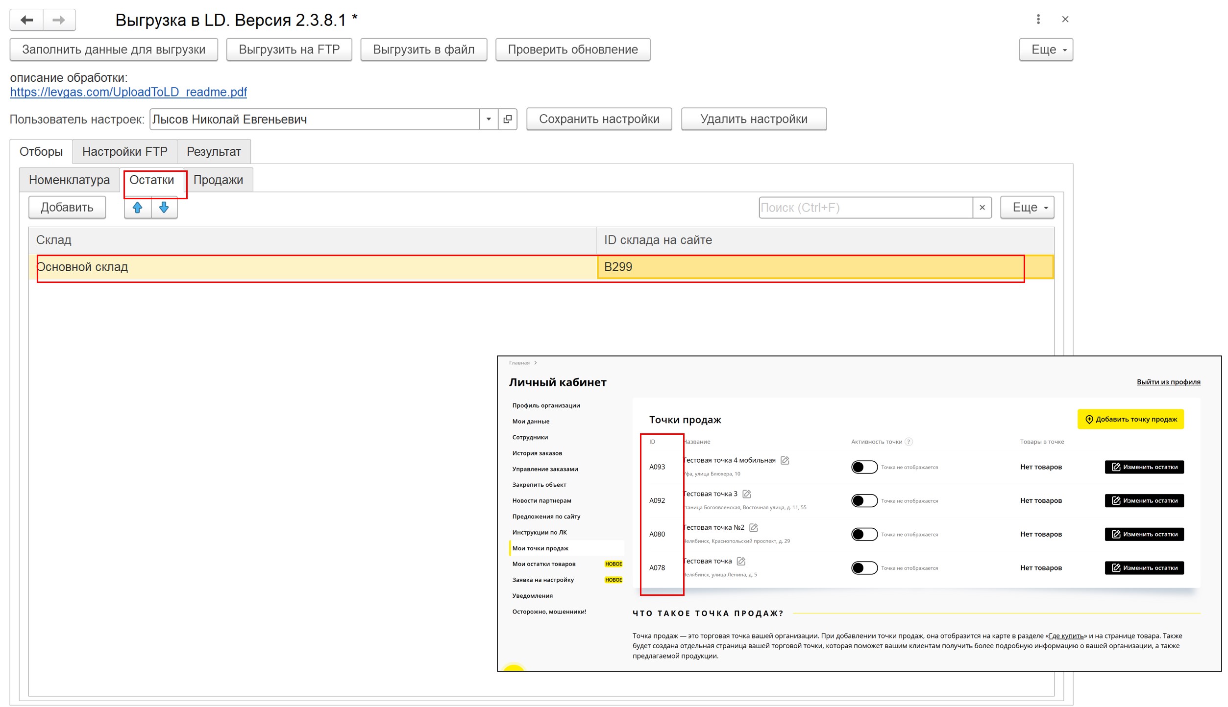The height and width of the screenshot is (707, 1228).
Task: Clear the search field with X
Action: 982,208
